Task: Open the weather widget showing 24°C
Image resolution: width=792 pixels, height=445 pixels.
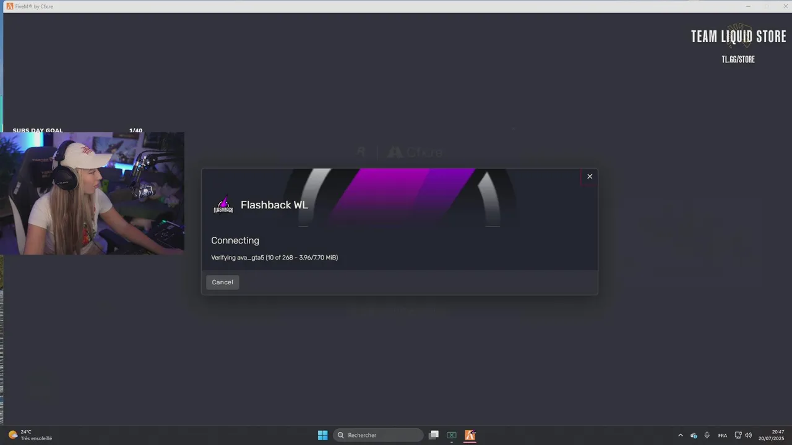Action: pos(30,435)
